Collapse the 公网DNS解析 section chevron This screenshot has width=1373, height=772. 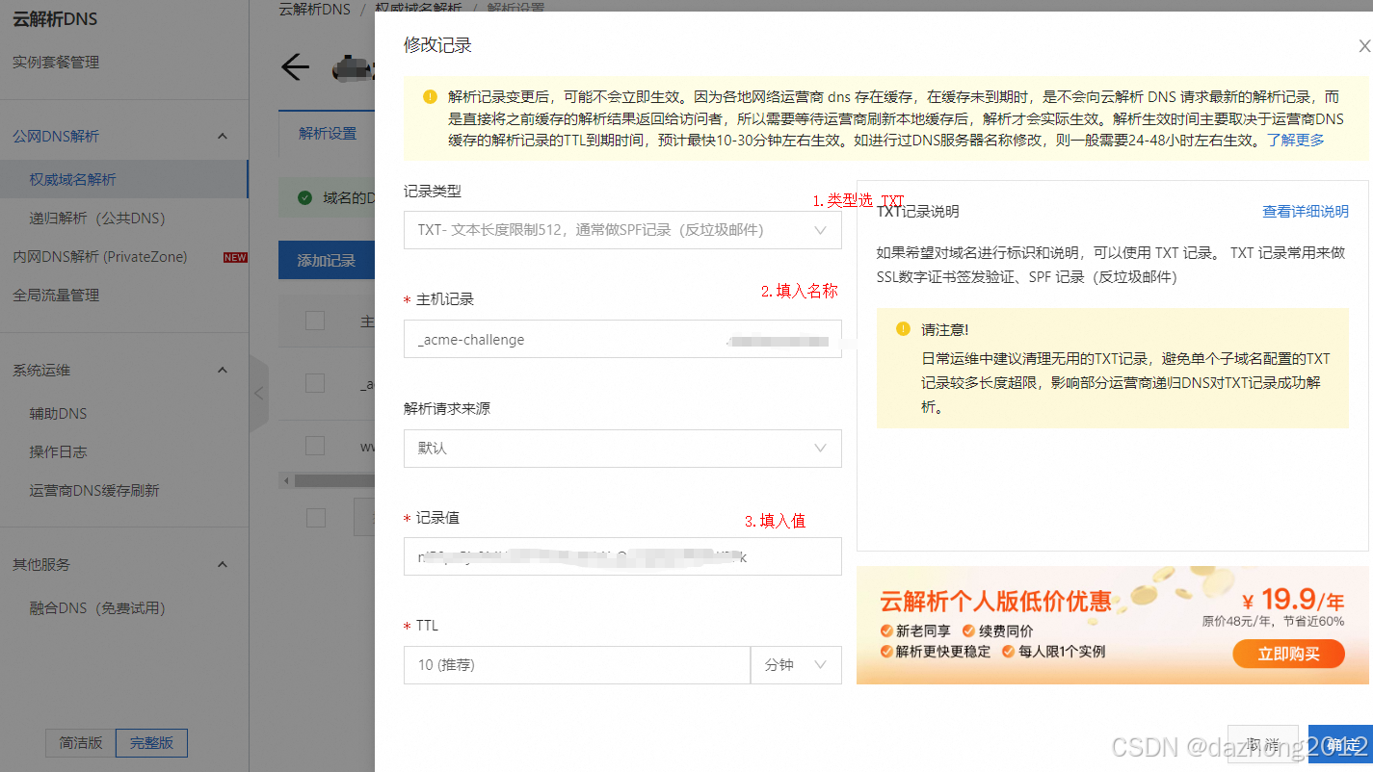(x=223, y=137)
